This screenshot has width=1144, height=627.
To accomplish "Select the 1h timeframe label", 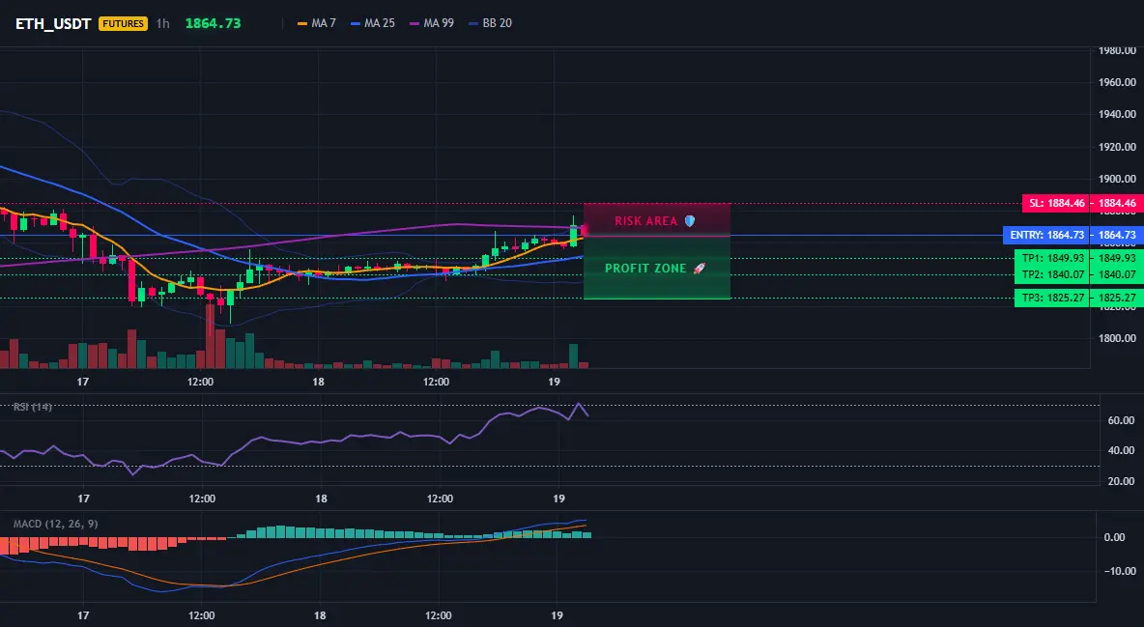I will (x=162, y=23).
